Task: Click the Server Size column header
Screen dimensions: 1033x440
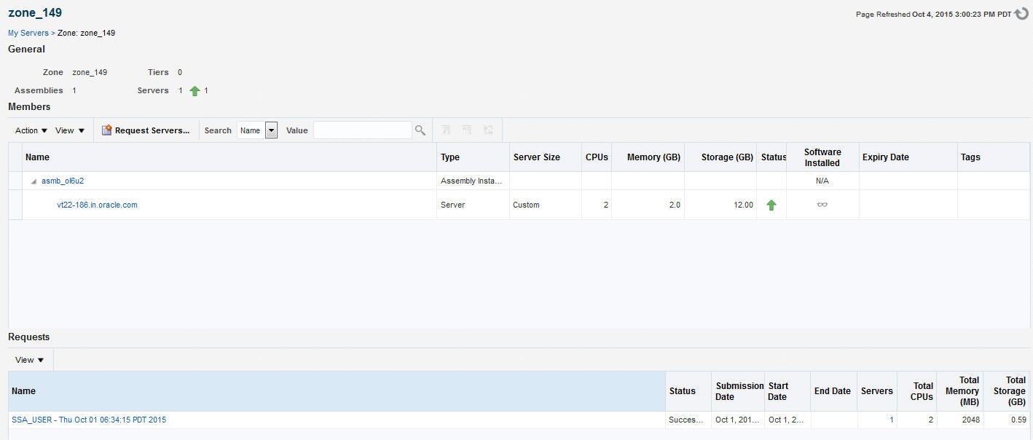Action: coord(546,157)
